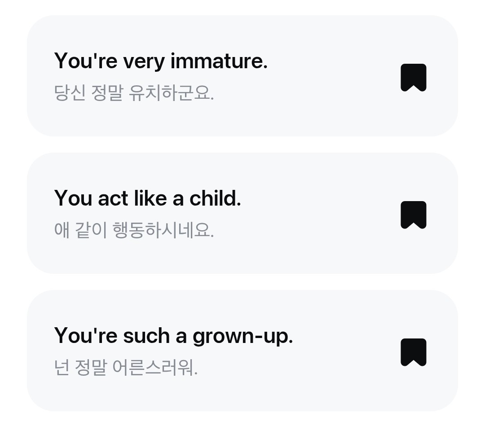Select the "You're such a grown-up." sentence
Image resolution: width=485 pixels, height=426 pixels.
(173, 335)
